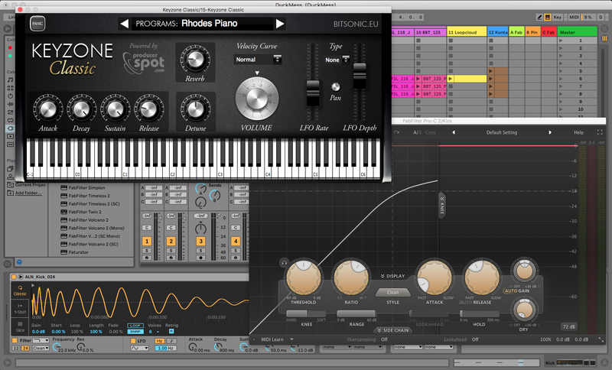Click Add Folder in browser sidebar
The height and width of the screenshot is (370, 612).
28,193
